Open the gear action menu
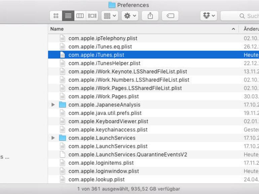Screen dimensions: 259x194 (130, 16)
